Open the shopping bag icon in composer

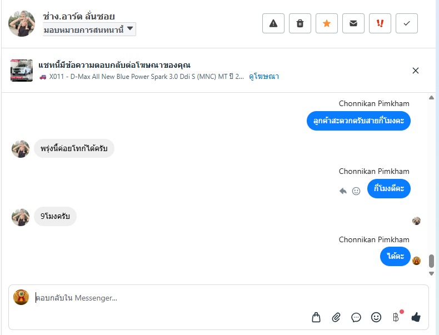tap(316, 317)
